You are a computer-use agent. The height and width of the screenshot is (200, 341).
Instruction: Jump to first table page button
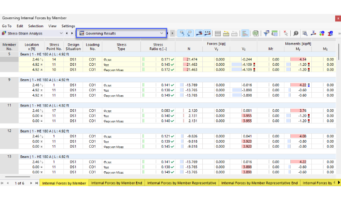(2, 183)
